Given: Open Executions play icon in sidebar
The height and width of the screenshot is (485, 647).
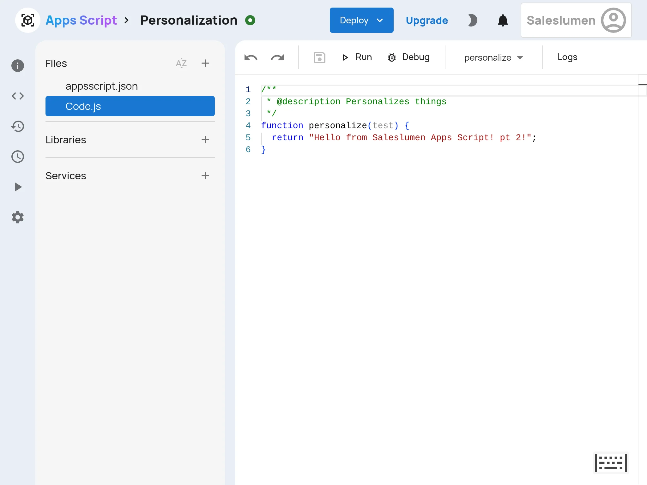Looking at the screenshot, I should pyautogui.click(x=18, y=187).
